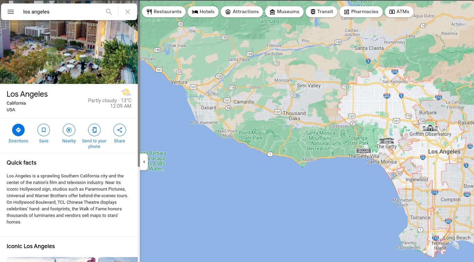Image resolution: width=474 pixels, height=262 pixels.
Task: Click the partly cloudy weather icon
Action: [x=126, y=92]
